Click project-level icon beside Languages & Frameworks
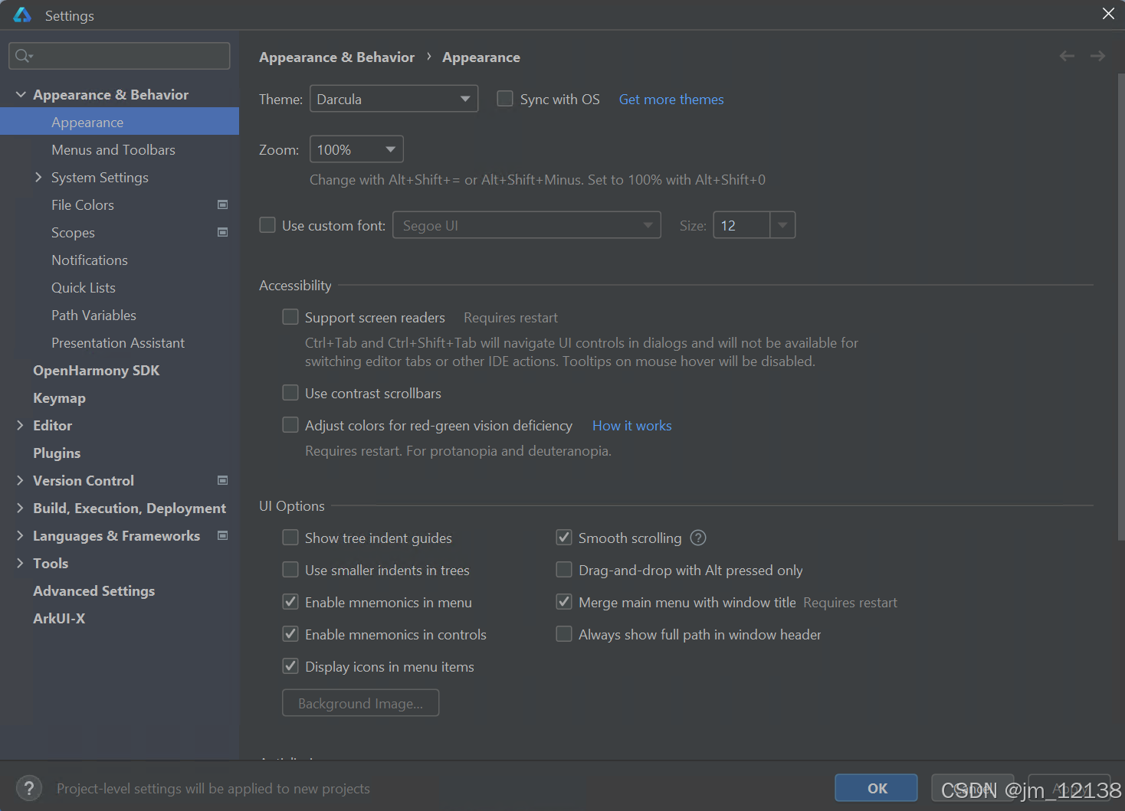Viewport: 1125px width, 811px height. [223, 535]
